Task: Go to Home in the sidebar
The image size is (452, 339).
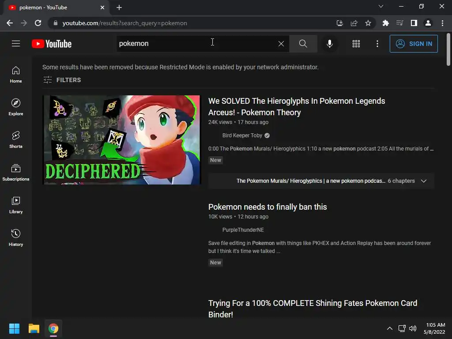Action: coord(16,75)
